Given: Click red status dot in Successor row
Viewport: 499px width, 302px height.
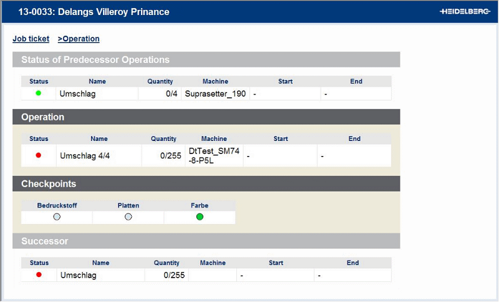Looking at the screenshot, I should (39, 275).
